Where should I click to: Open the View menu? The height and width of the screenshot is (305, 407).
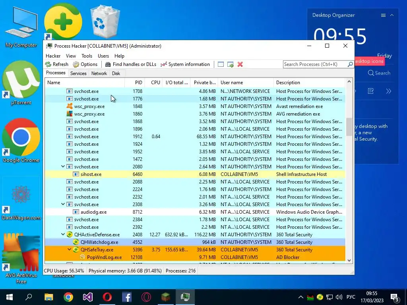71,56
